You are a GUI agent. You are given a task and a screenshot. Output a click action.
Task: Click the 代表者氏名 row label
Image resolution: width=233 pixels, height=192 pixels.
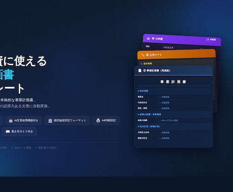click(x=142, y=103)
